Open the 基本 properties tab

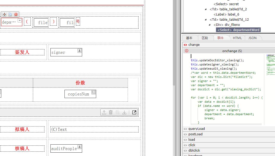coord(189,38)
